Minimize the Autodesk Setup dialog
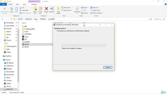Image resolution: width=167 pixels, height=94 pixels. click(x=100, y=25)
